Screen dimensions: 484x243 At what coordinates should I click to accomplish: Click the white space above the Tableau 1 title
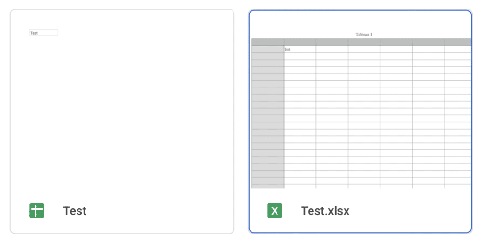click(x=361, y=21)
